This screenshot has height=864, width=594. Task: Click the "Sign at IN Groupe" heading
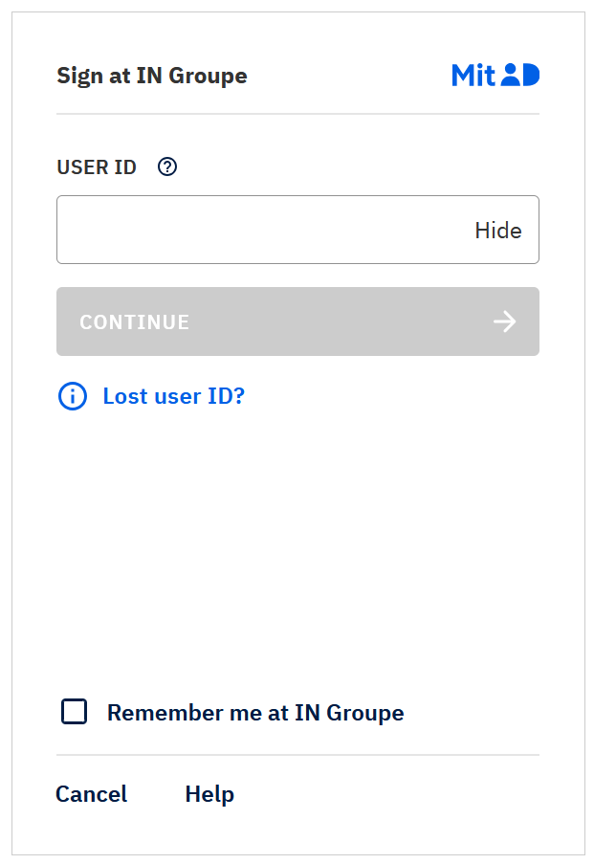coord(152,77)
